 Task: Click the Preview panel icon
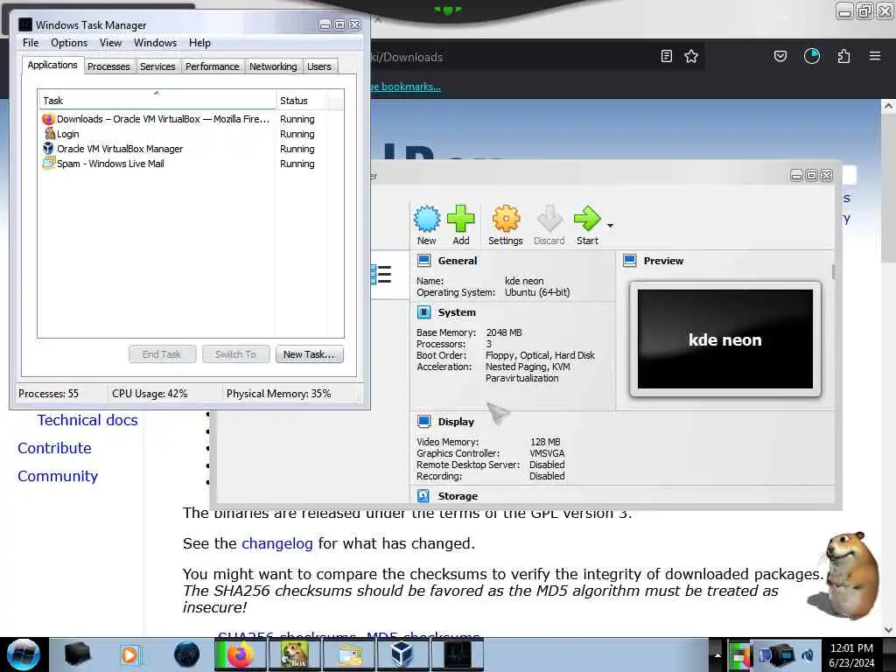630,261
